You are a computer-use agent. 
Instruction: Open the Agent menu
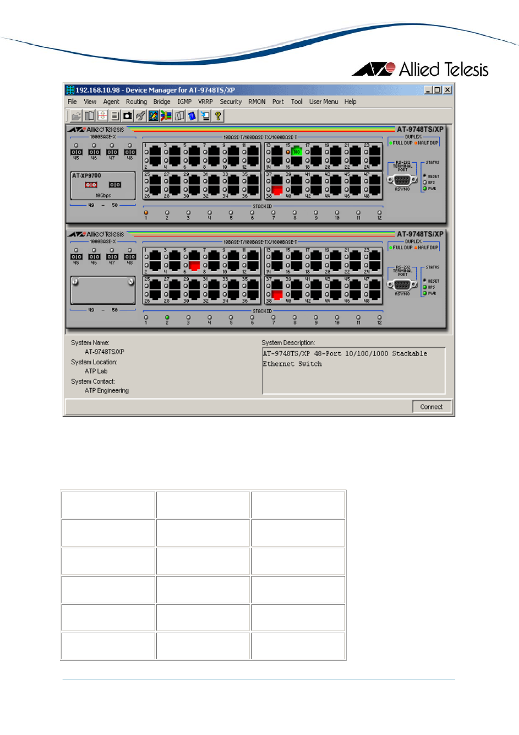111,102
